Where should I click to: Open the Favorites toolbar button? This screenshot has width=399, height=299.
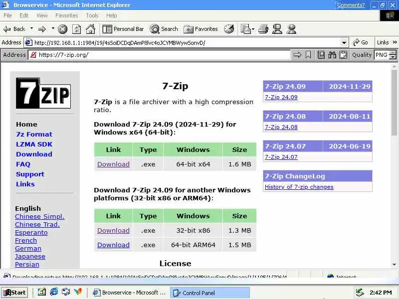(201, 29)
